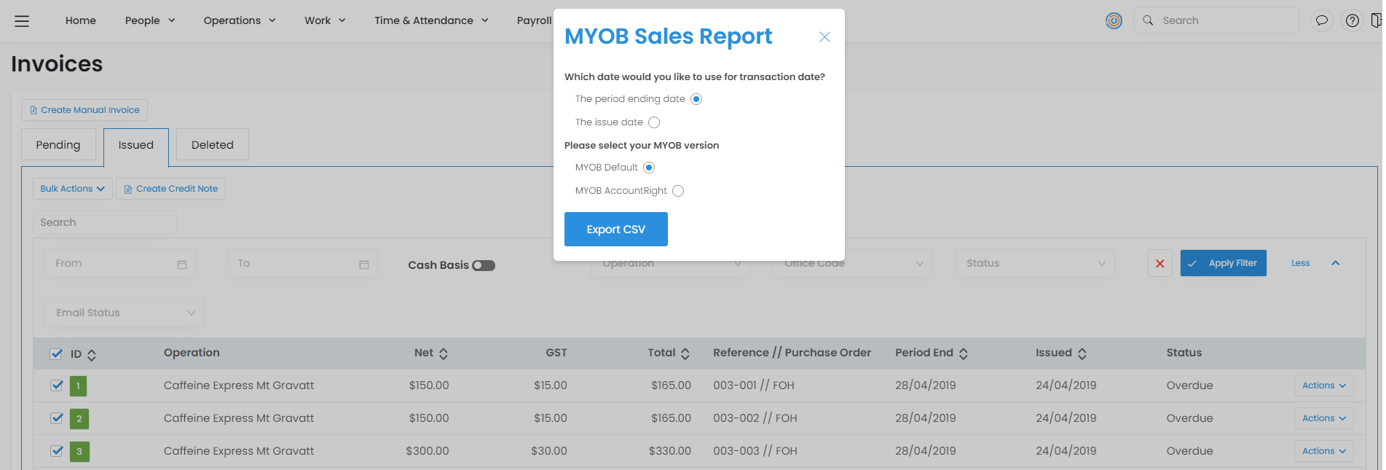Image resolution: width=1386 pixels, height=470 pixels.
Task: Click the red X clear filter button
Action: pos(1159,263)
